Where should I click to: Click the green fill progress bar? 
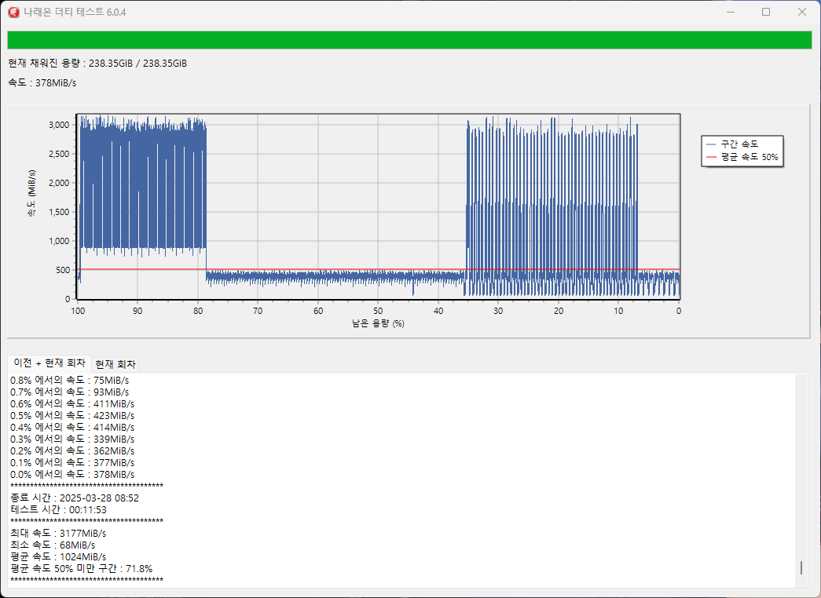coord(409,40)
